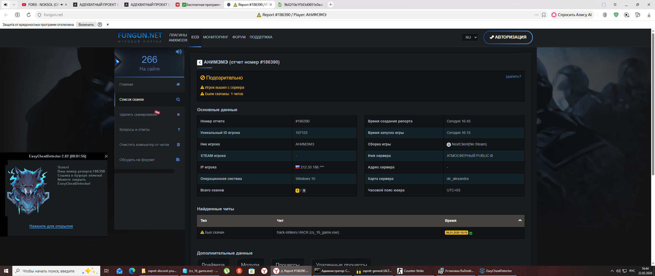Click the удалить? link
Screen dimensions: 655x276
click(513, 77)
